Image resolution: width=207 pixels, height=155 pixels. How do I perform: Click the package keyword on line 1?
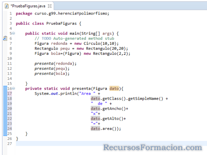[24, 13]
